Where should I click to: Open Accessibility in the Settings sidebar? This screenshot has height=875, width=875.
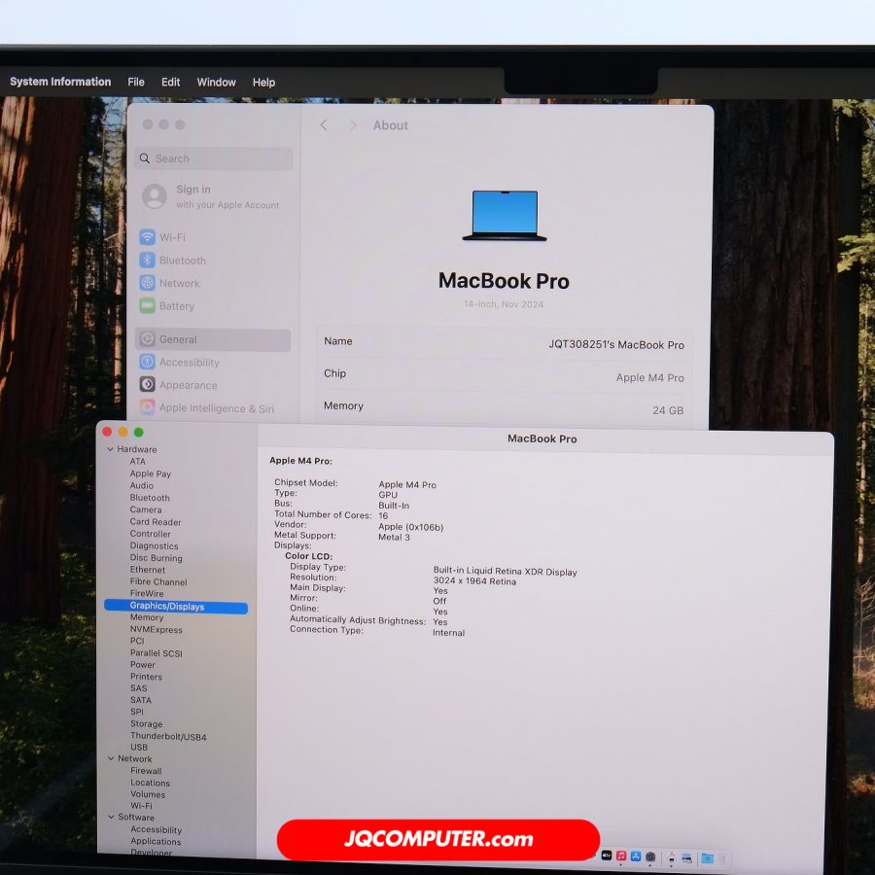click(x=180, y=363)
